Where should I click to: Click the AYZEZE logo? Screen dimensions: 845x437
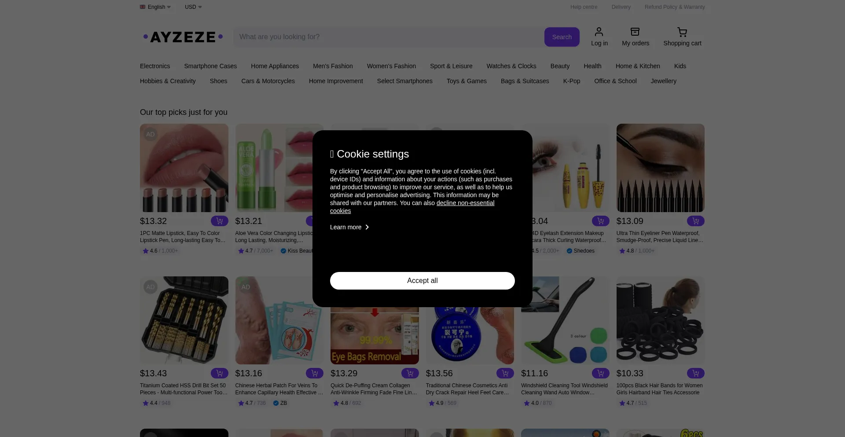[183, 37]
